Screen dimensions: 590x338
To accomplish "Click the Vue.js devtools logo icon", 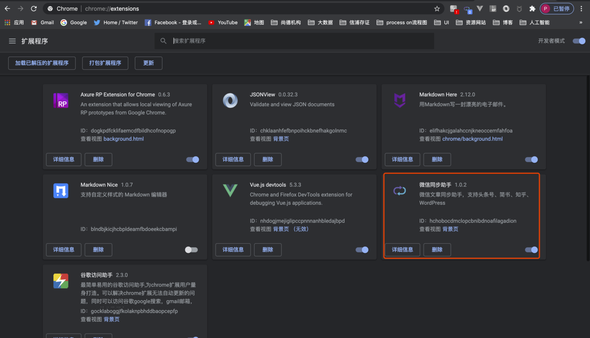I will [230, 190].
